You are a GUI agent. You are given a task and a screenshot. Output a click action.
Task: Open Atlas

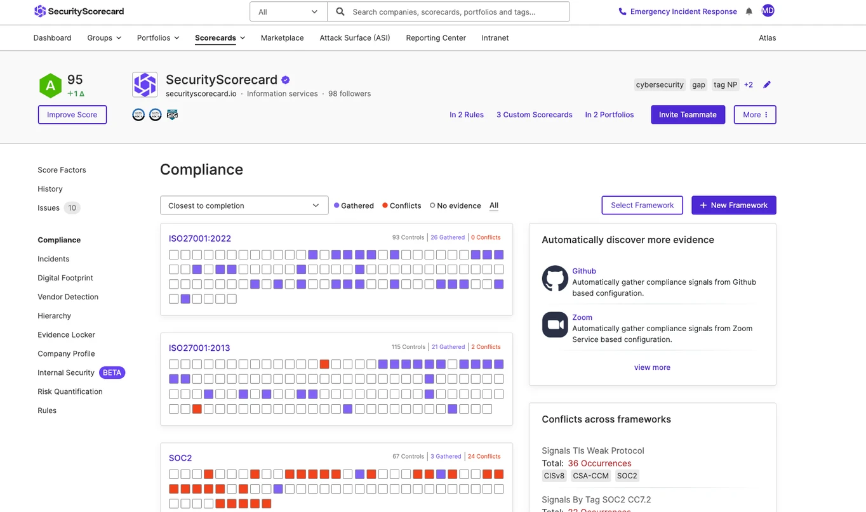767,38
